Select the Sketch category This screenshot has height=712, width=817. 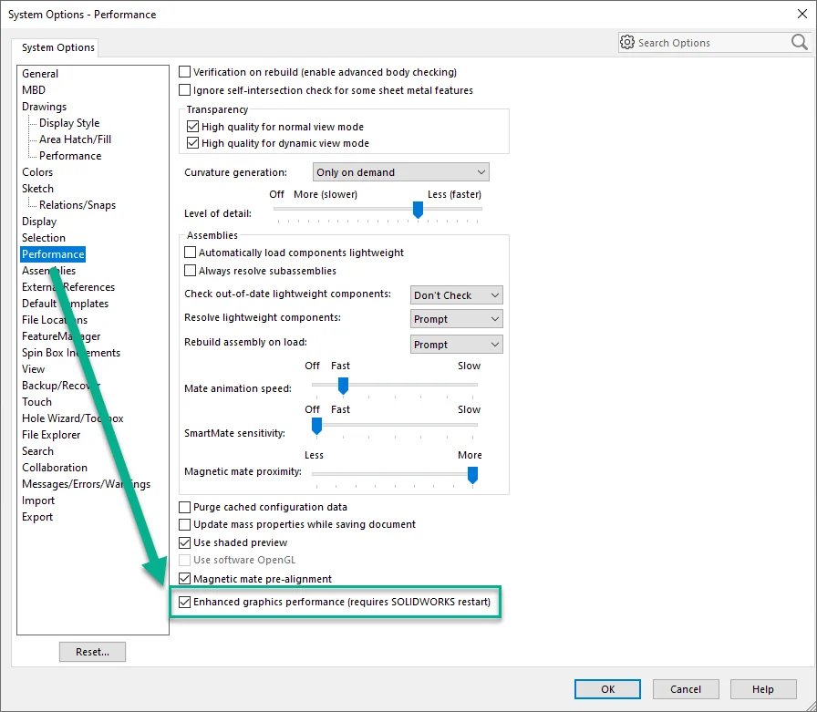click(37, 188)
